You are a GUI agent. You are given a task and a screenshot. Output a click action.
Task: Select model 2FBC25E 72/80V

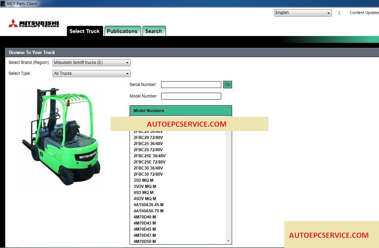pos(150,162)
